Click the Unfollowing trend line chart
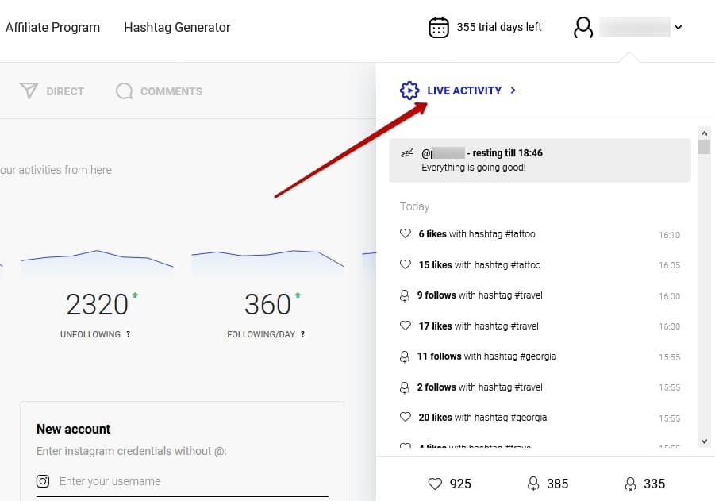Viewport: 715px width, 501px height. (x=97, y=262)
